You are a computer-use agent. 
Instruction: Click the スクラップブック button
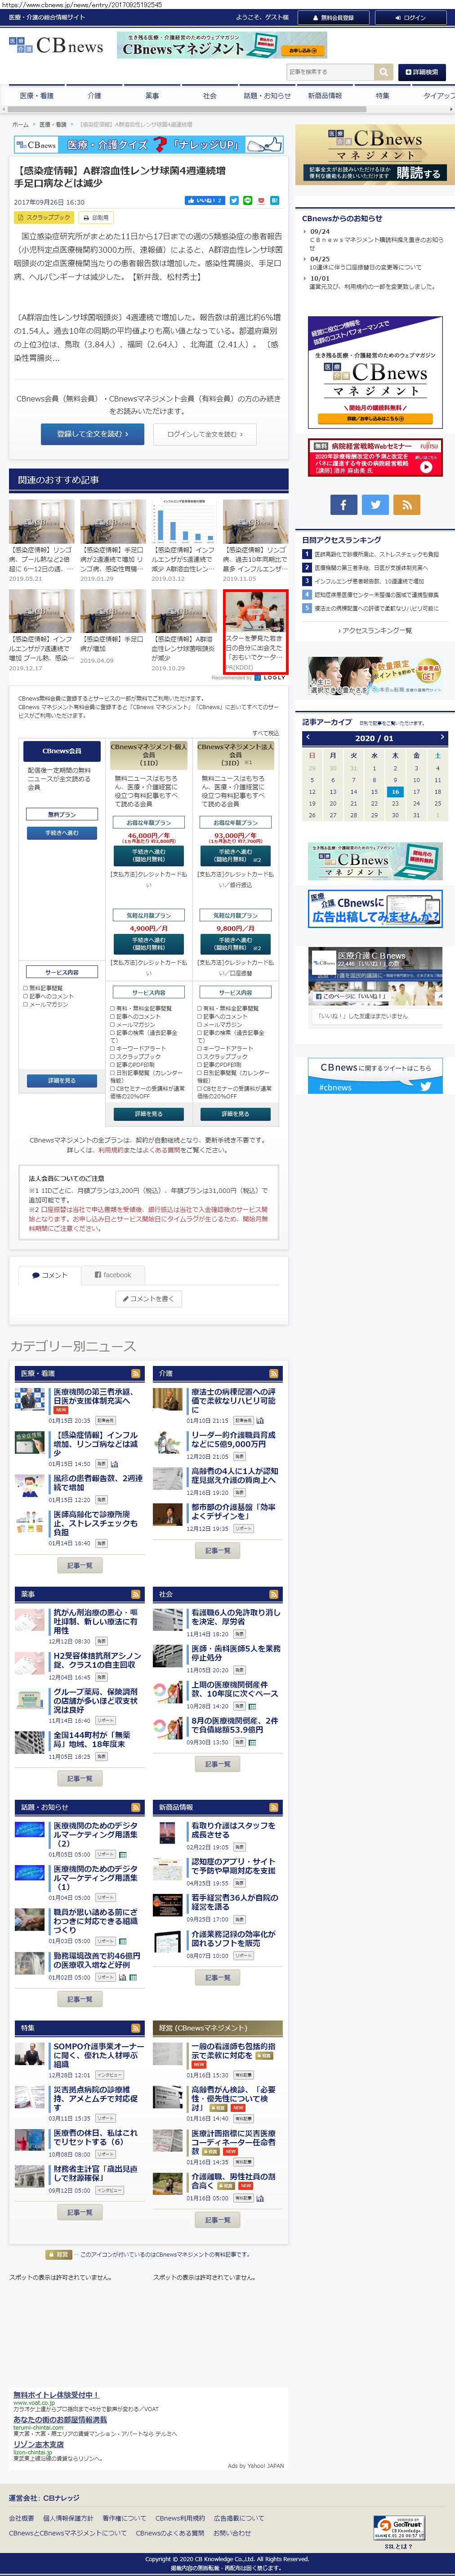(x=44, y=217)
